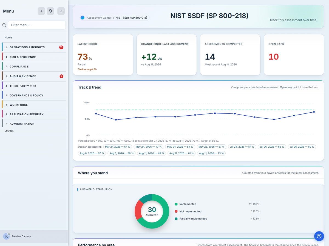Image resolution: width=329 pixels, height=246 pixels.
Task: Click NIST SSDF (SP 800-218) breadcrumb item
Action: point(131,18)
